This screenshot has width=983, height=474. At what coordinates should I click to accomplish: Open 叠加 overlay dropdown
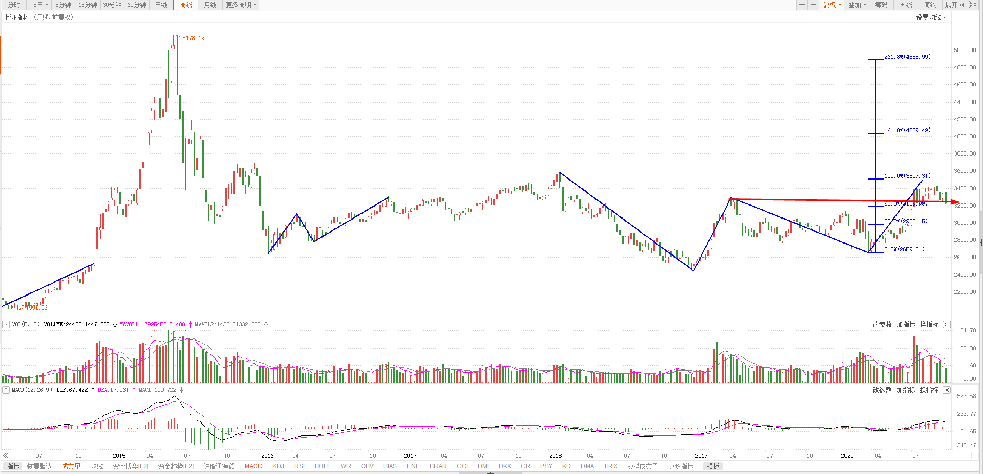(857, 5)
